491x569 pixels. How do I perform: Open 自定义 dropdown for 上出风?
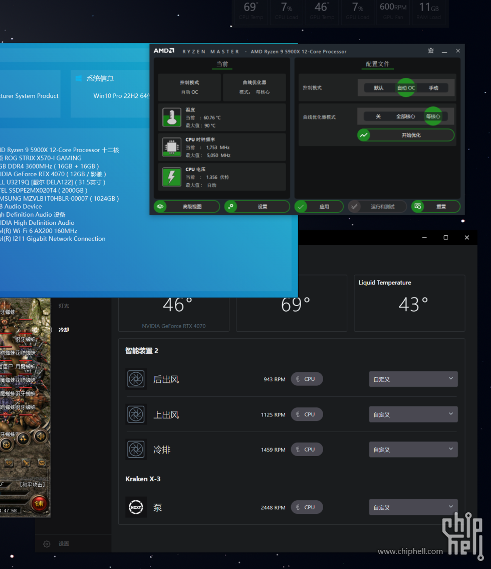[x=413, y=414]
